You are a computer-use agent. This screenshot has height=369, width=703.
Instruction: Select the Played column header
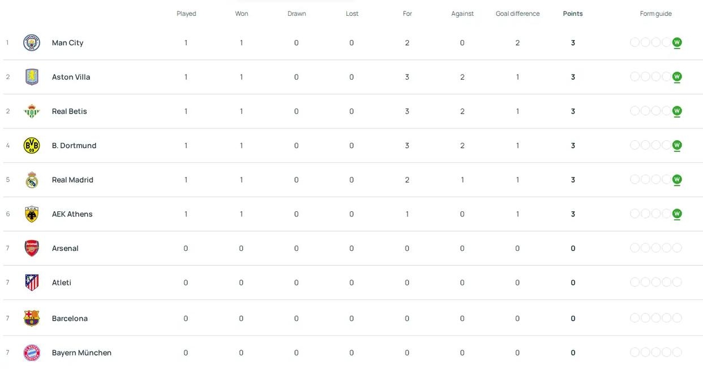point(186,14)
